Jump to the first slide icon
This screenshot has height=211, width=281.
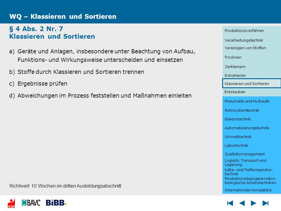(x=230, y=203)
